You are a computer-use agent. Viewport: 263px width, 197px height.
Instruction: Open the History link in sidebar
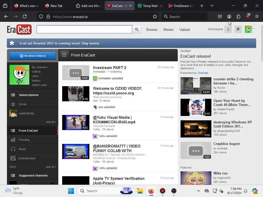coord(36,81)
